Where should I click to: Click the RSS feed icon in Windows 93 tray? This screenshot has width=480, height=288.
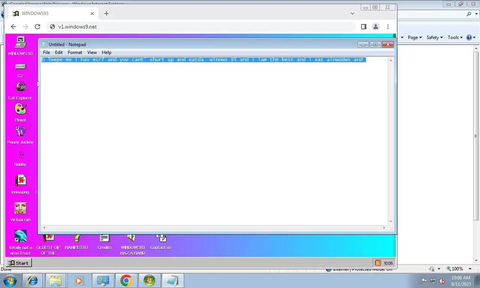378,263
